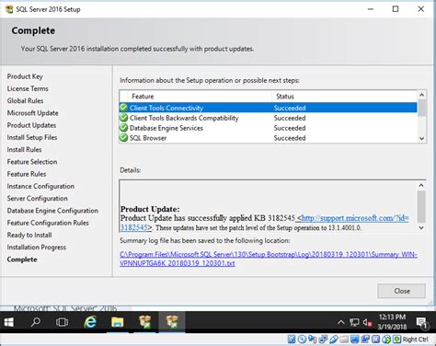This screenshot has width=436, height=346.
Task: Click the bold Complete step in sidebar
Action: (22, 259)
